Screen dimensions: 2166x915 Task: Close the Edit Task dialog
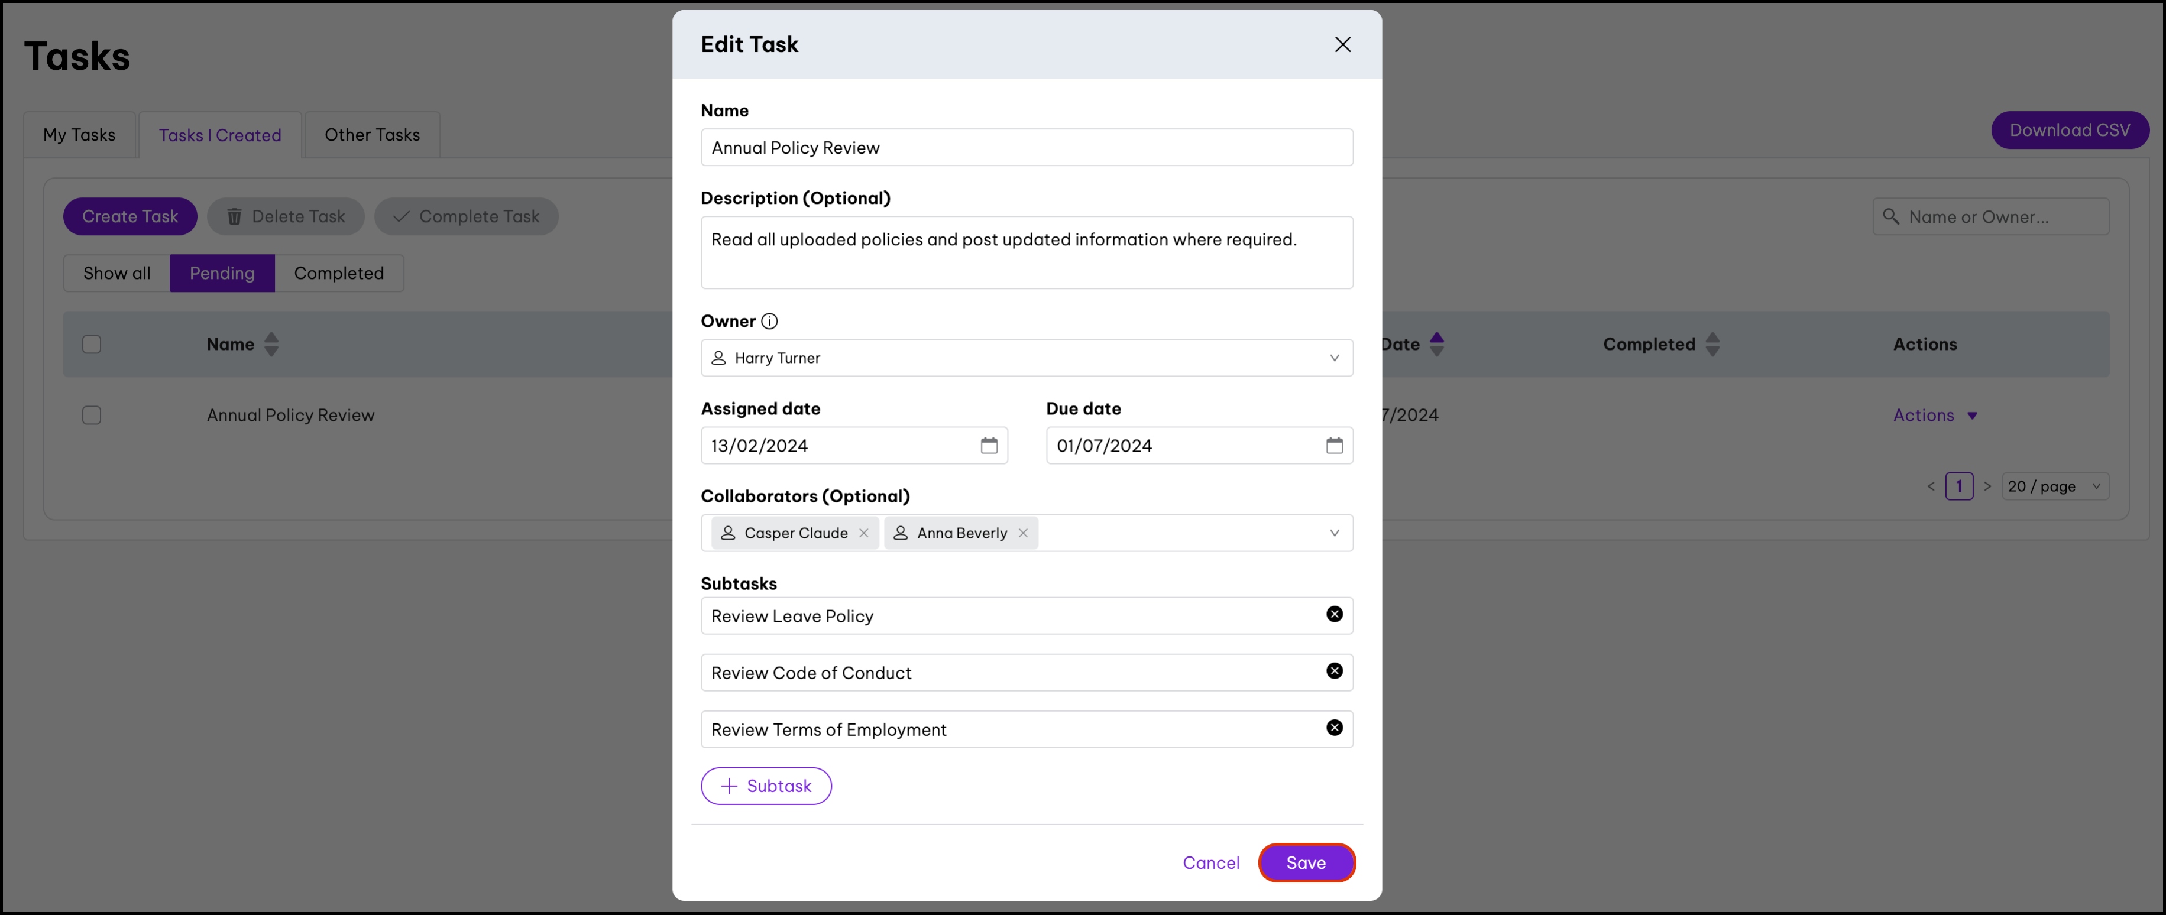(1343, 44)
